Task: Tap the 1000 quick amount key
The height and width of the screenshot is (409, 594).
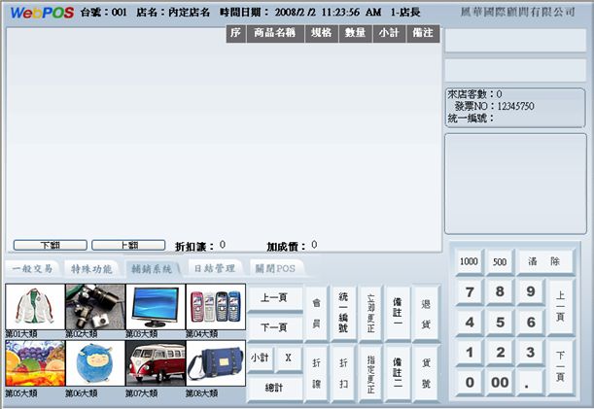Action: pyautogui.click(x=469, y=261)
